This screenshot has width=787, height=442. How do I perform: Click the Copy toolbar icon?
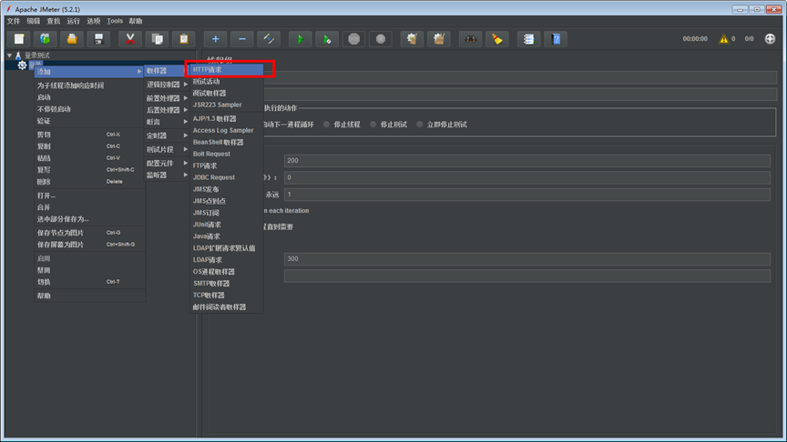(157, 38)
